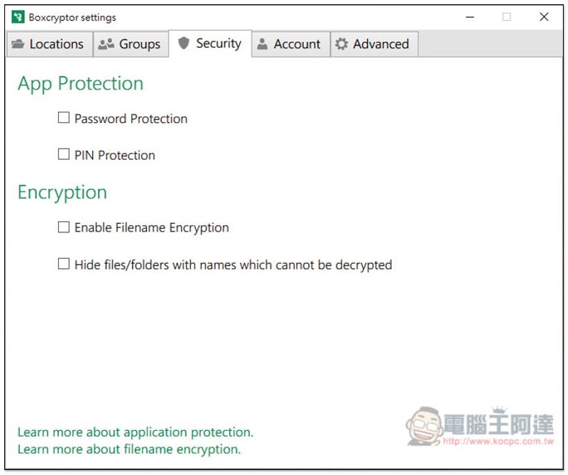Minimize the Boxcryptor settings window
This screenshot has height=475, width=568.
(469, 17)
